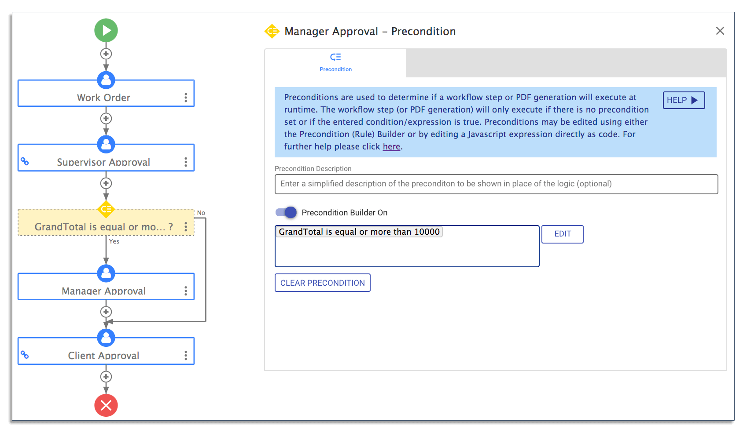The image size is (747, 433).
Task: Open the Client Approval options menu
Action: (186, 356)
